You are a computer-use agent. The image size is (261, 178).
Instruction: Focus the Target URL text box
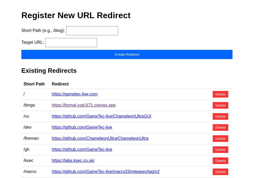(x=71, y=42)
